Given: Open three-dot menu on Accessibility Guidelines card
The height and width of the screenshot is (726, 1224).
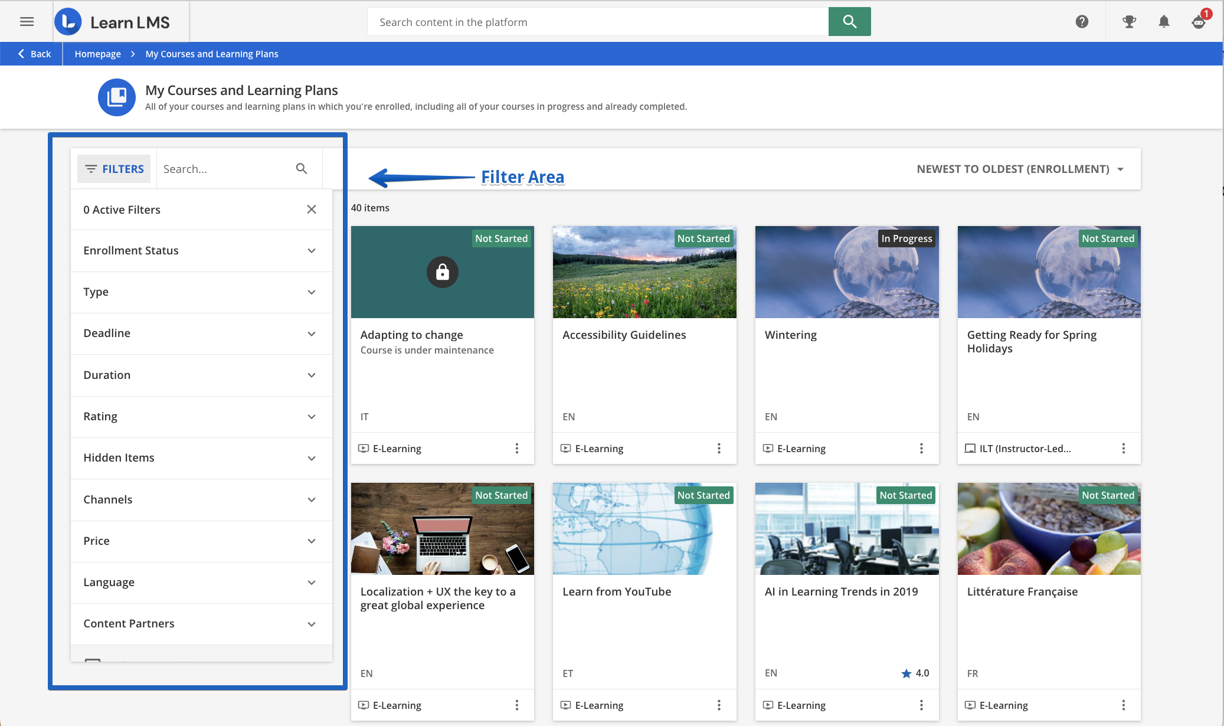Looking at the screenshot, I should (x=718, y=449).
